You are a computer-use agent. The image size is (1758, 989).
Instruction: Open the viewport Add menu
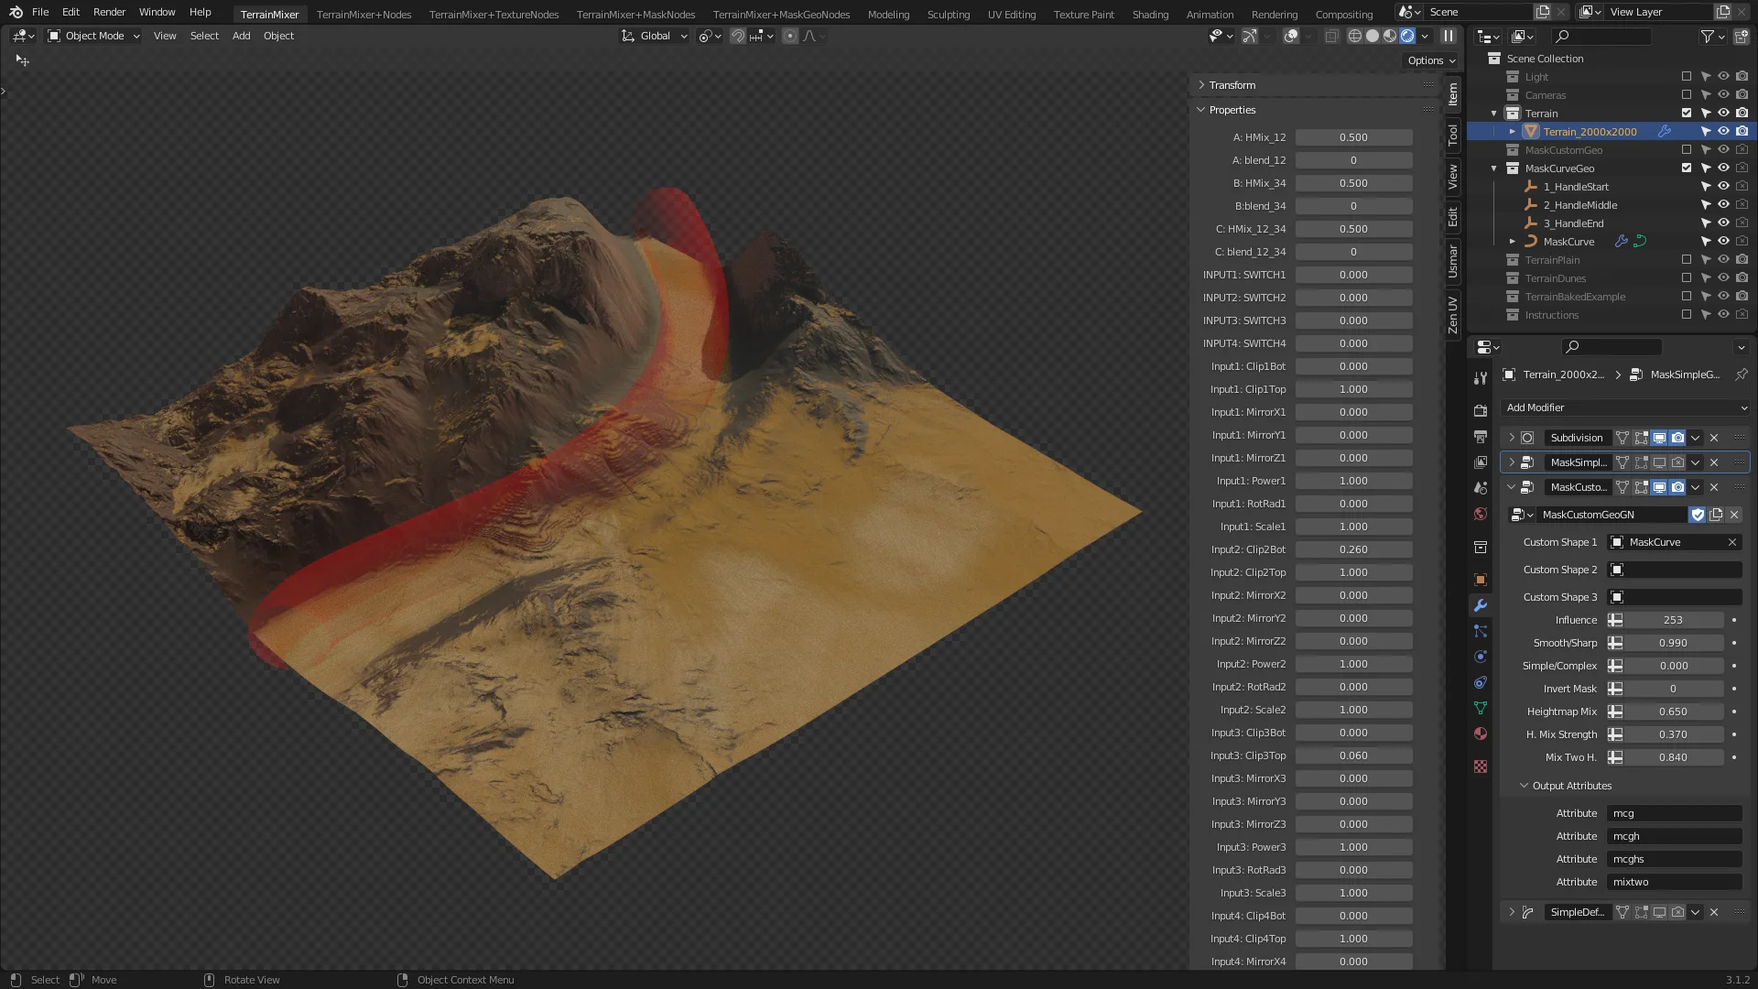tap(241, 36)
